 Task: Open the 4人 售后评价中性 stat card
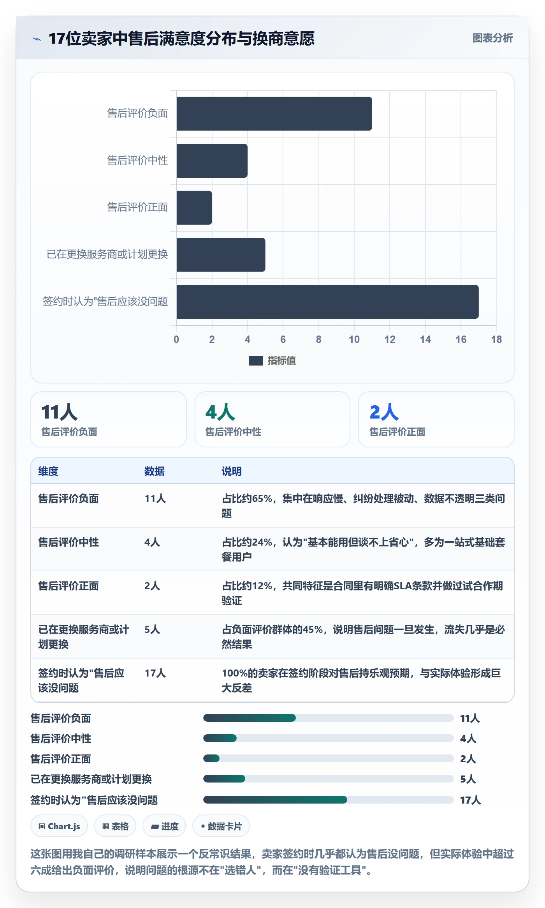pos(272,419)
